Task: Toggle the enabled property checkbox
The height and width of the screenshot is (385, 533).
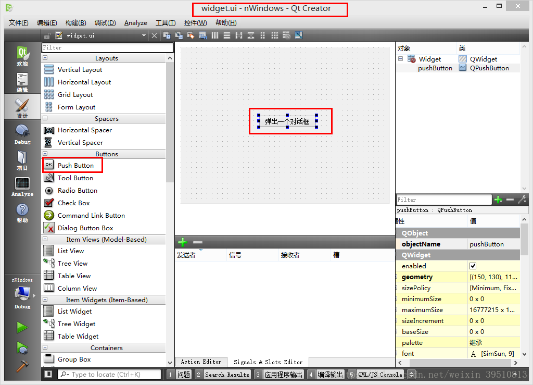Action: pos(473,266)
